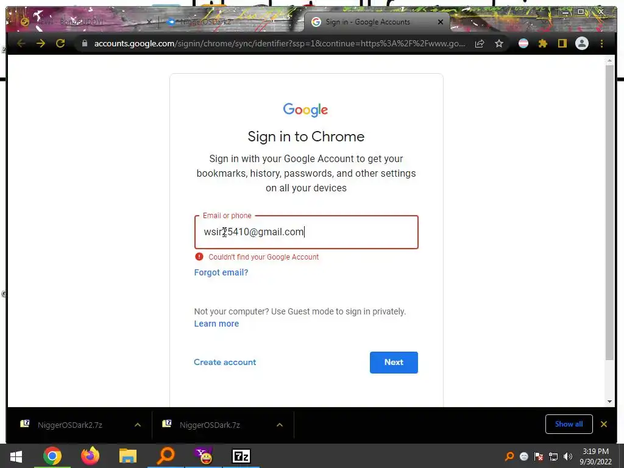The height and width of the screenshot is (468, 624).
Task: Expand options chevron for the Dark2.7z download
Action: 138,425
